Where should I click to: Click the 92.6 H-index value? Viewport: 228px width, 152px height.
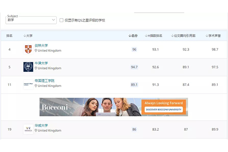[155, 67]
